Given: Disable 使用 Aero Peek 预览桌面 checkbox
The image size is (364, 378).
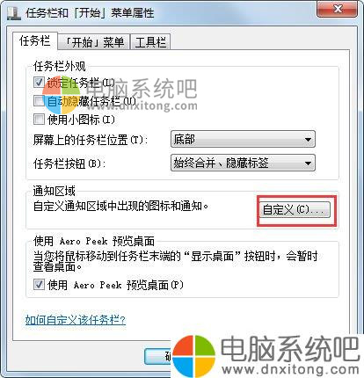Looking at the screenshot, I should click(39, 285).
